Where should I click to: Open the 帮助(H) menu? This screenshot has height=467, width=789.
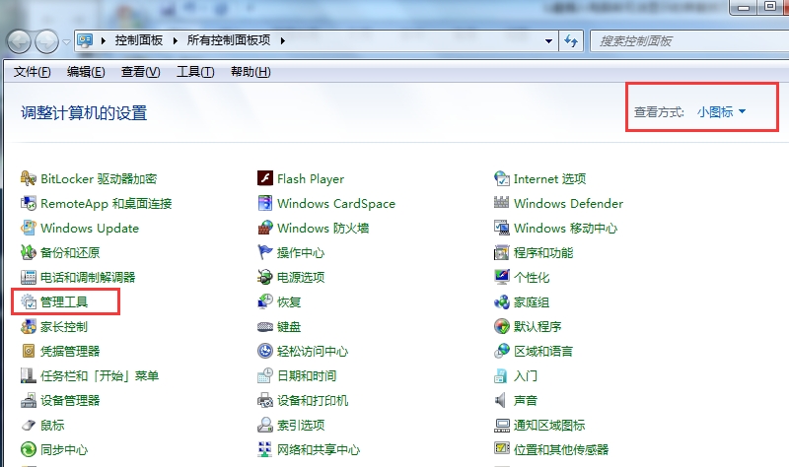click(x=251, y=72)
